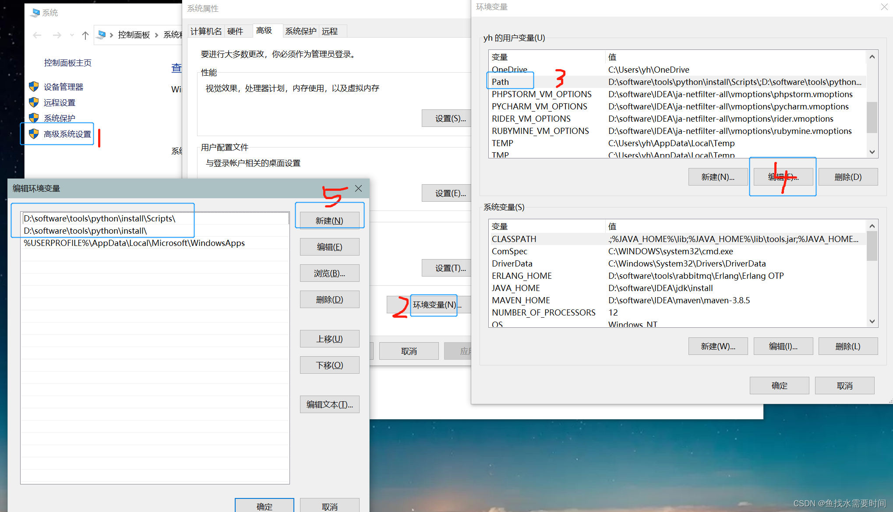Click the 浏览(B) button in Path editor
The width and height of the screenshot is (893, 512).
click(x=329, y=273)
